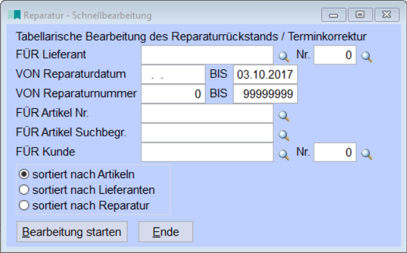Focus the Lieferant Nr. field
This screenshot has height=253, width=407.
point(335,55)
